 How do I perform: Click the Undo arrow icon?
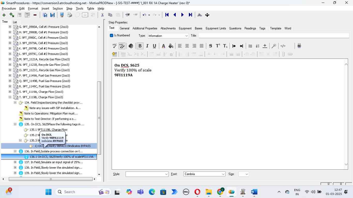pos(144,15)
